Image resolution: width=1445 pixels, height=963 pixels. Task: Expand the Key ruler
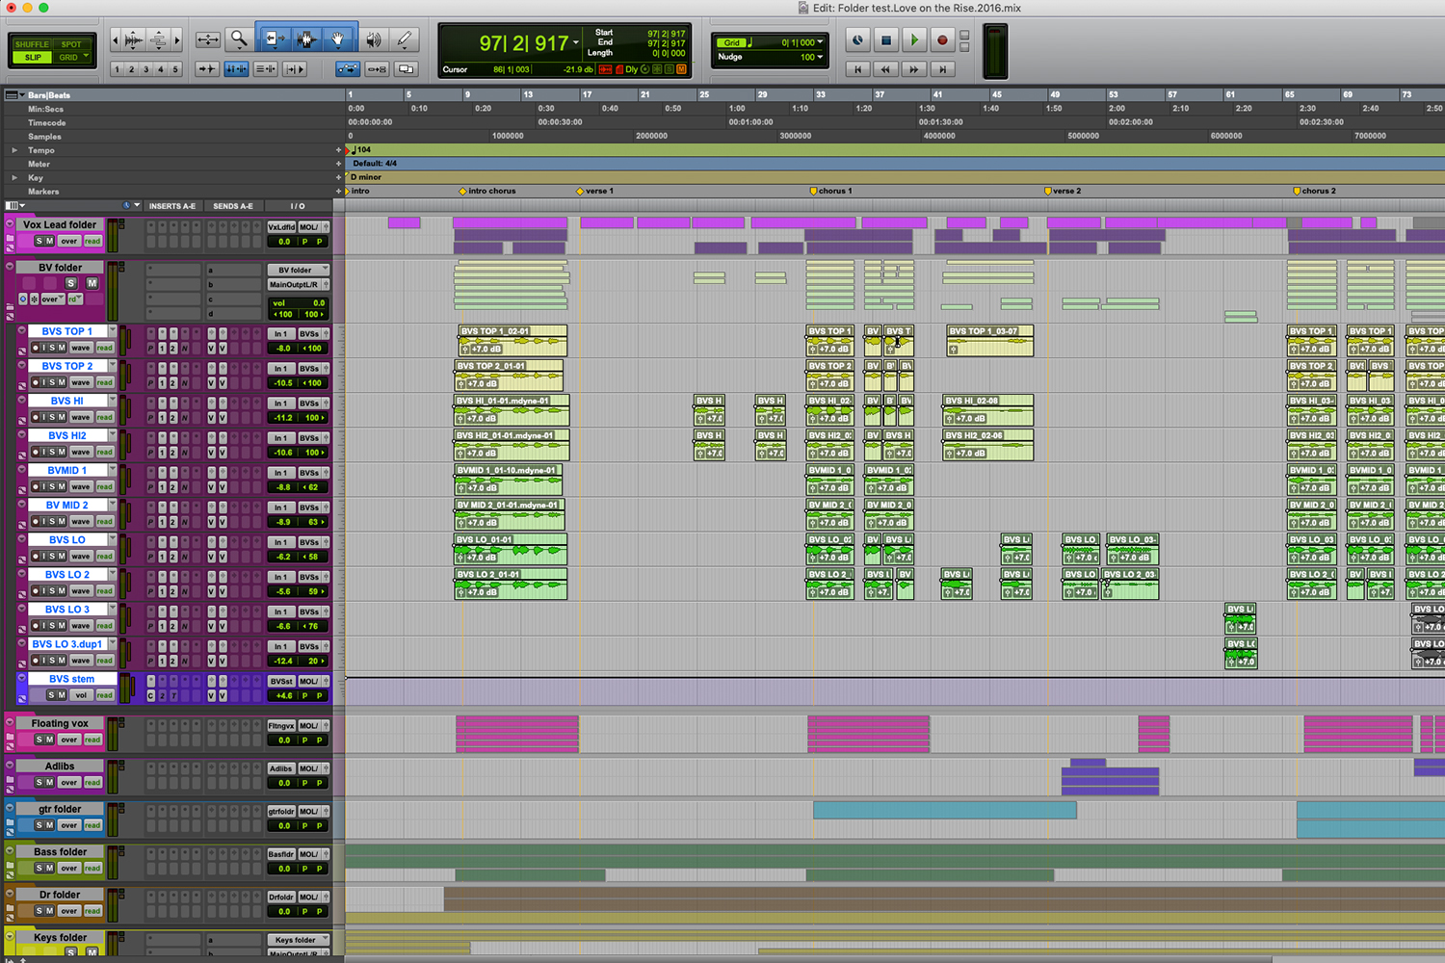pyautogui.click(x=13, y=178)
